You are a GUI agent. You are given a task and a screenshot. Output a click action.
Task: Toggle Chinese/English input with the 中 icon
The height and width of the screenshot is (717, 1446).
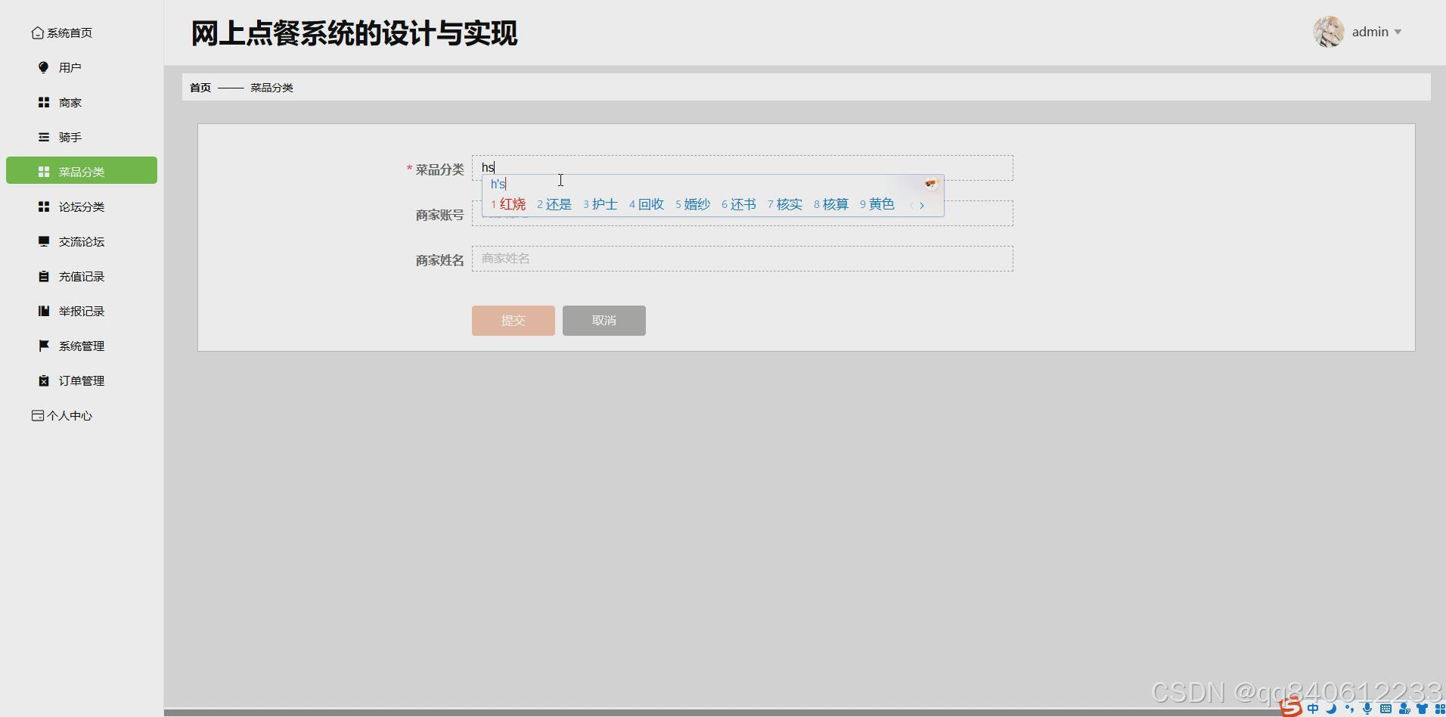point(1312,709)
